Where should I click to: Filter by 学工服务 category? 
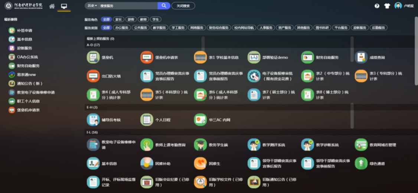click(x=178, y=28)
